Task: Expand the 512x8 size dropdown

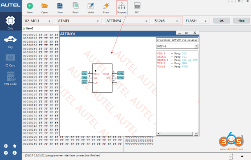Action: point(167,21)
